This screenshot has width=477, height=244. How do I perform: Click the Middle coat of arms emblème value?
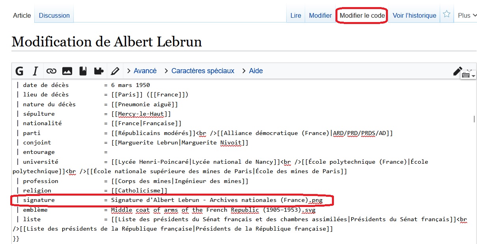tap(213, 210)
